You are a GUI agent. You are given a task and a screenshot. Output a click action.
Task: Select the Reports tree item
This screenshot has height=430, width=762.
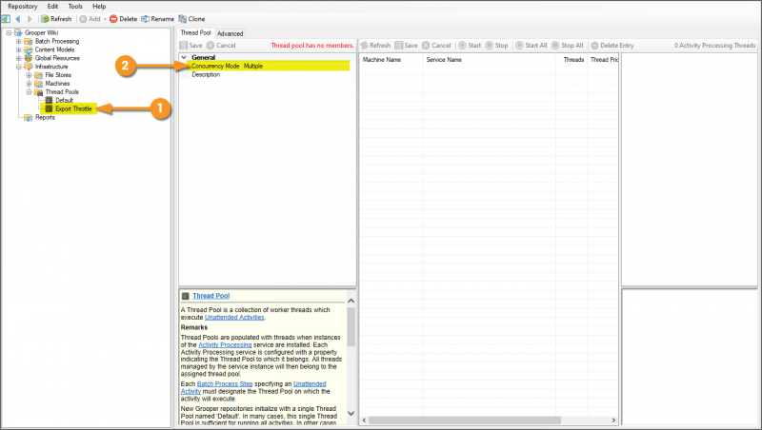pyautogui.click(x=45, y=117)
